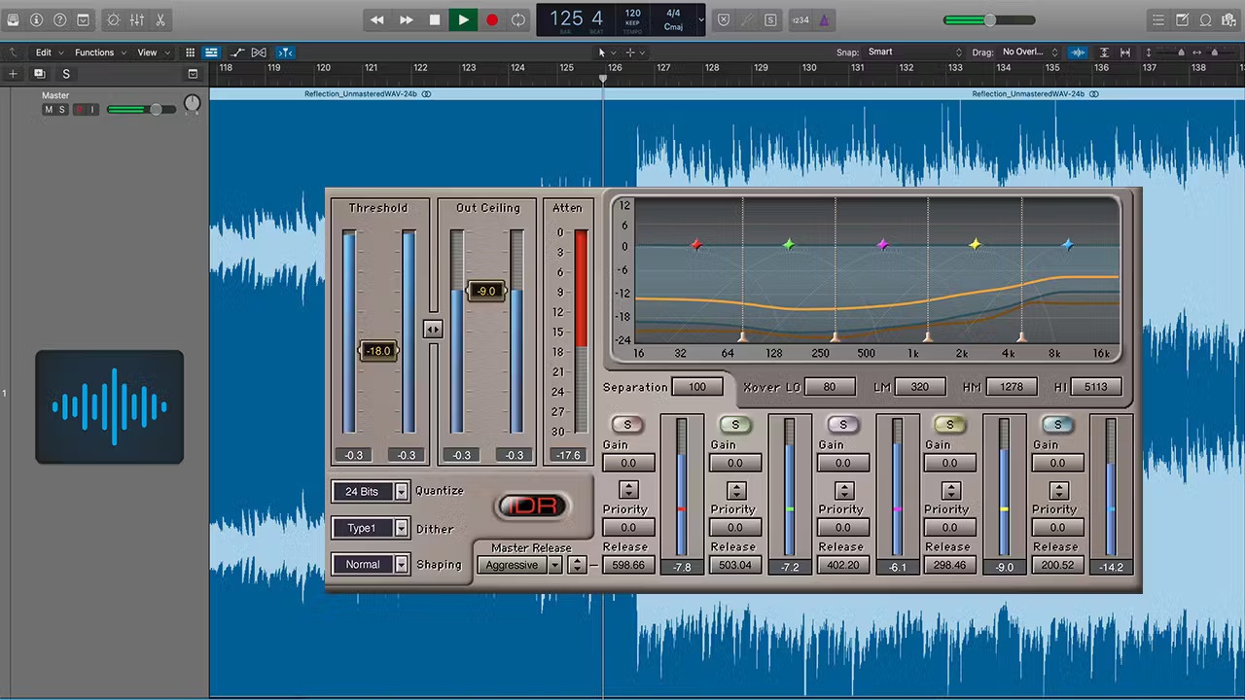This screenshot has width=1245, height=700.
Task: Open the Note Pads panel
Action: tap(1182, 19)
